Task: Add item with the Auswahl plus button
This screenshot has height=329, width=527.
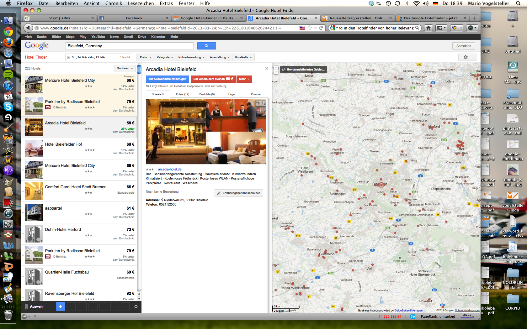Action: point(61,306)
